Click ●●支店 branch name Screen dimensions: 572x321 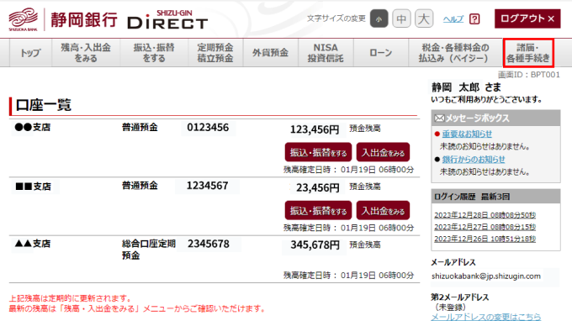point(33,128)
